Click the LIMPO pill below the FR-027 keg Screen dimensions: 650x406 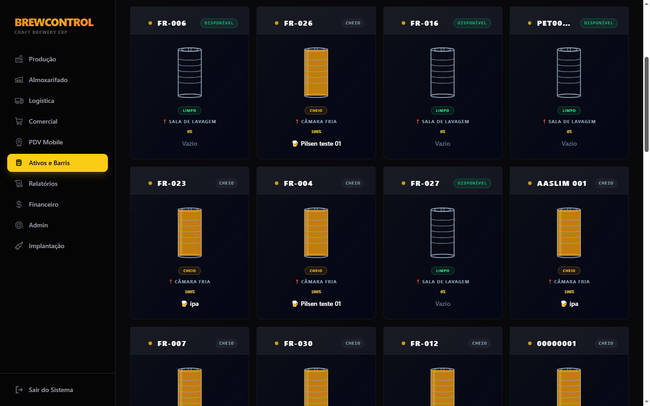443,271
